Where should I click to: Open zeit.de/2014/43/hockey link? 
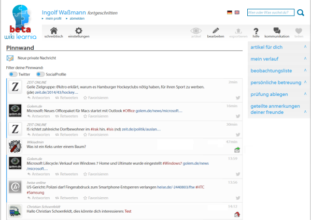(56, 93)
